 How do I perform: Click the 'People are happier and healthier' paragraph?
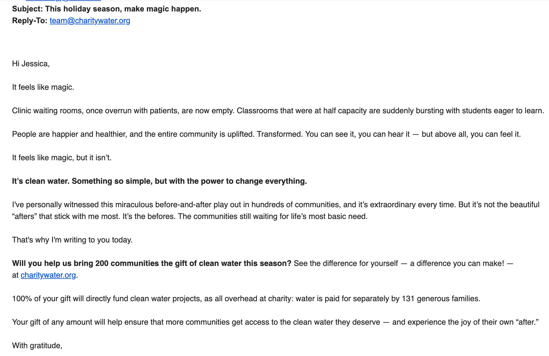(266, 134)
